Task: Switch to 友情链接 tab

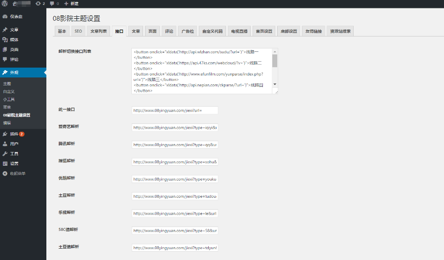Action: [x=313, y=31]
